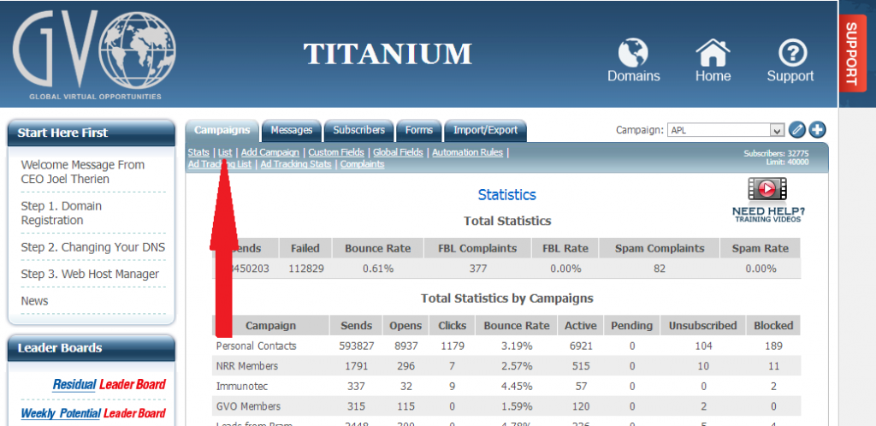Open the Custom Fields link
This screenshot has width=876, height=426.
click(x=336, y=152)
